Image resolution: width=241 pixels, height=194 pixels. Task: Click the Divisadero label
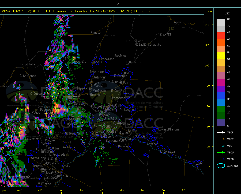coord(131,93)
